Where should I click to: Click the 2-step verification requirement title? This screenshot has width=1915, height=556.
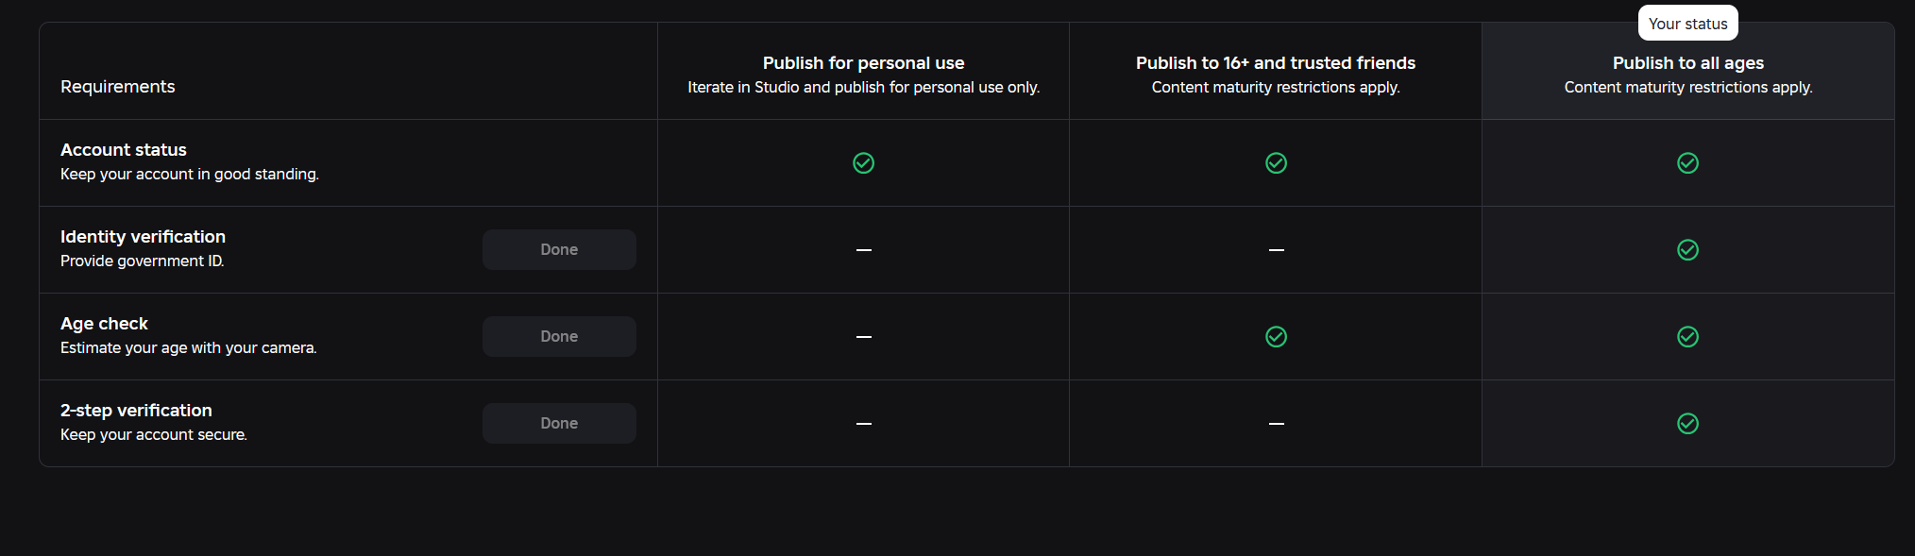(x=136, y=411)
